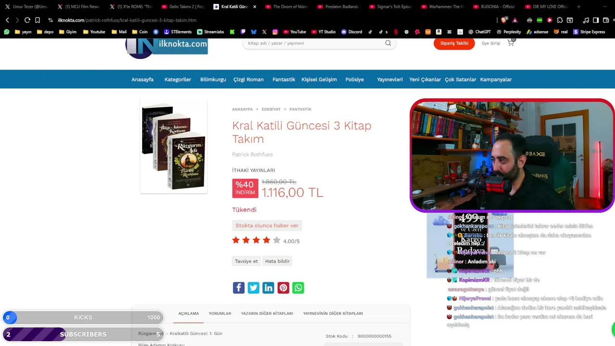Open the ChatGPT bookmark

(x=479, y=32)
